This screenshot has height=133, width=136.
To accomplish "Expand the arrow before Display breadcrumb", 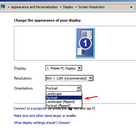I will point(60,7).
